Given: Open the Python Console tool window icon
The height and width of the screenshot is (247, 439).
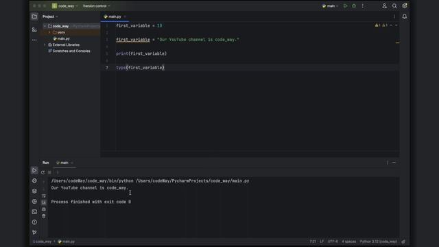Looking at the screenshot, I should click(34, 180).
